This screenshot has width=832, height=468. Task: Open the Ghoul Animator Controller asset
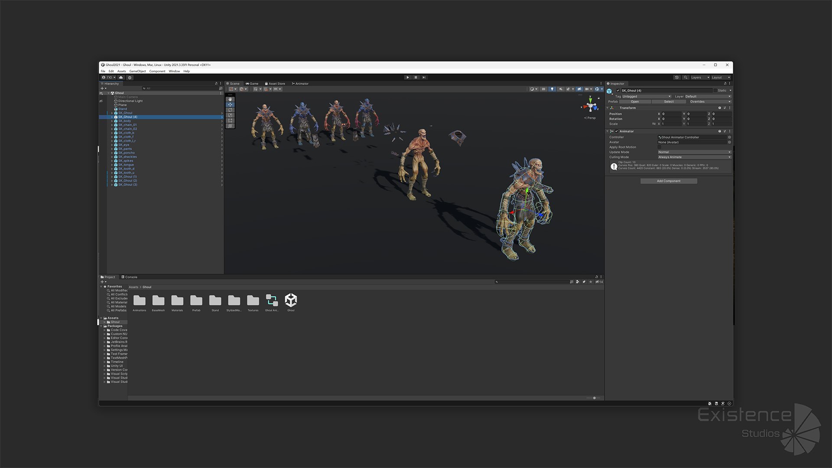point(272,300)
